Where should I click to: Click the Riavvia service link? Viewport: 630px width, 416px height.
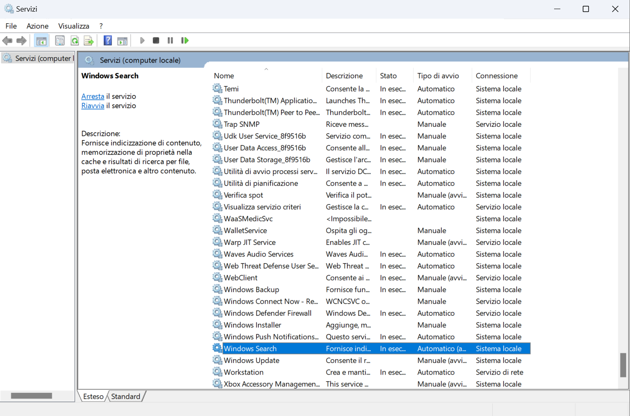tap(92, 106)
